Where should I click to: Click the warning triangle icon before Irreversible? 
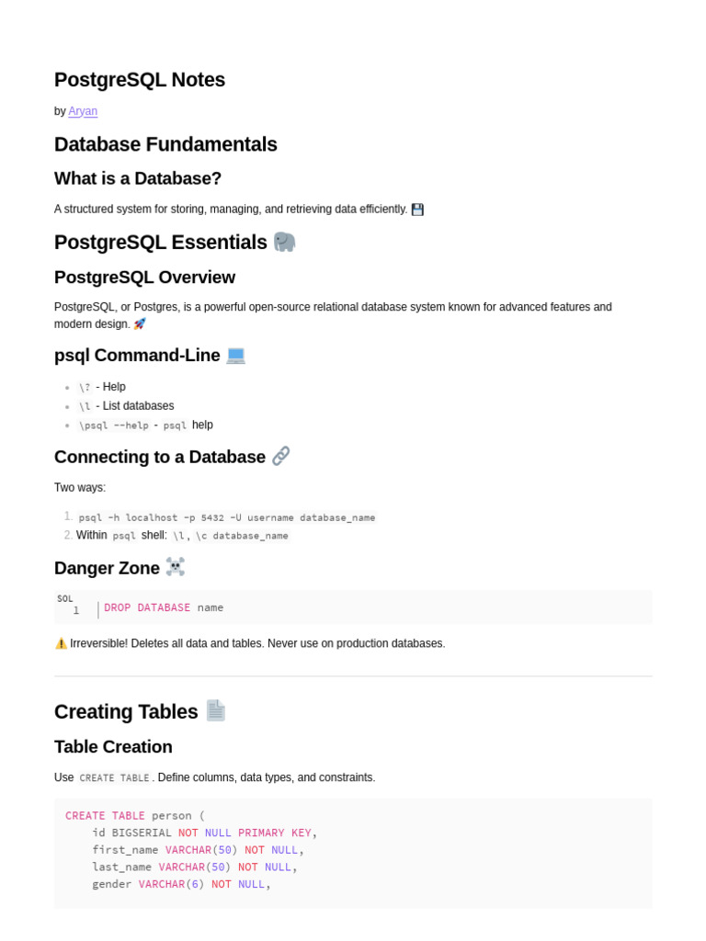(62, 643)
